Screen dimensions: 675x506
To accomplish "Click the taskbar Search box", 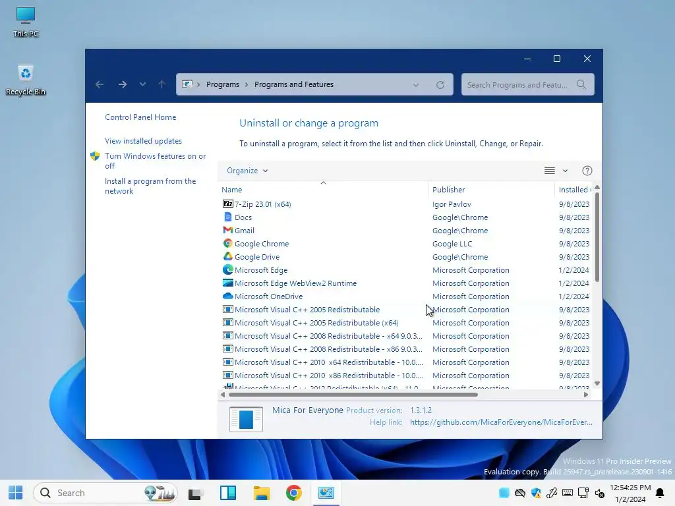I will pos(106,493).
